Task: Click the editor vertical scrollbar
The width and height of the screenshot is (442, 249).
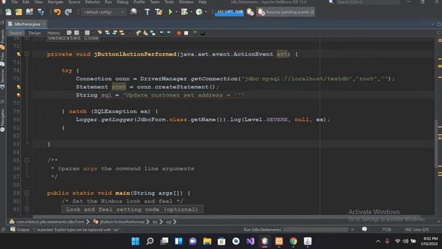Action: pyautogui.click(x=436, y=143)
